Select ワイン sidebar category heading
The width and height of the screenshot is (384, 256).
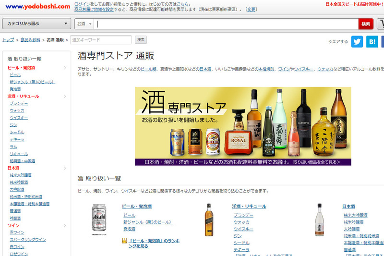13,225
